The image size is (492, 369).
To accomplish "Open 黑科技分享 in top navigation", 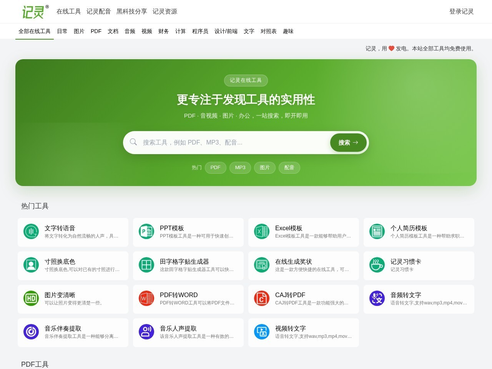I will pos(132,12).
